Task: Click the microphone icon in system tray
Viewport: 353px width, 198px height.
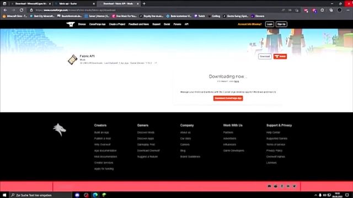Action: 320,195
